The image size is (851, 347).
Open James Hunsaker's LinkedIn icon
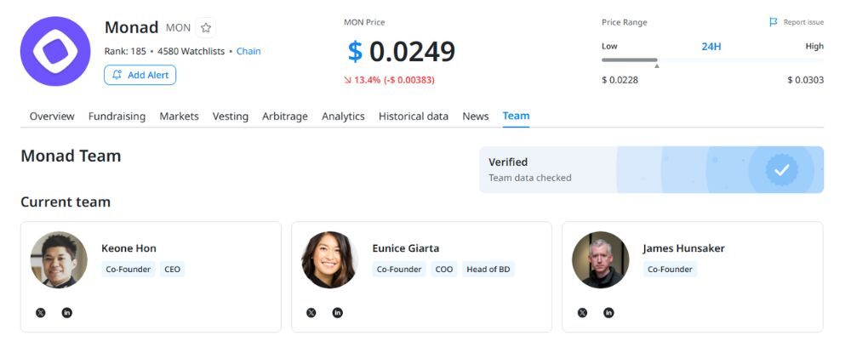(x=608, y=313)
